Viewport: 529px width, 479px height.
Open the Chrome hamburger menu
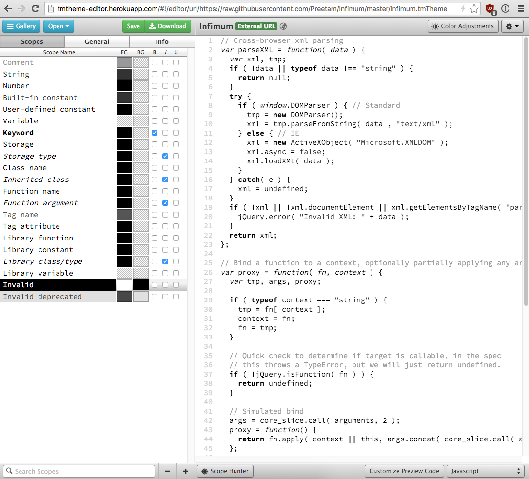click(x=520, y=8)
